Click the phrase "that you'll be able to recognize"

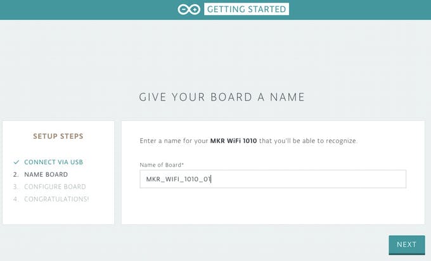308,141
